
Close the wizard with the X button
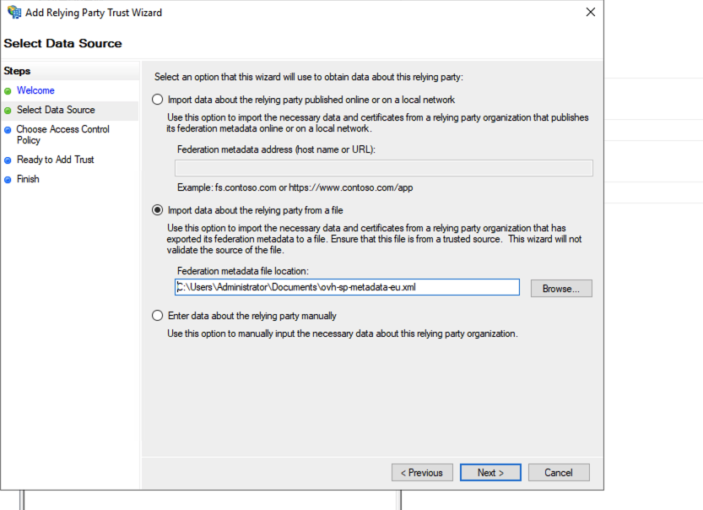[x=590, y=12]
